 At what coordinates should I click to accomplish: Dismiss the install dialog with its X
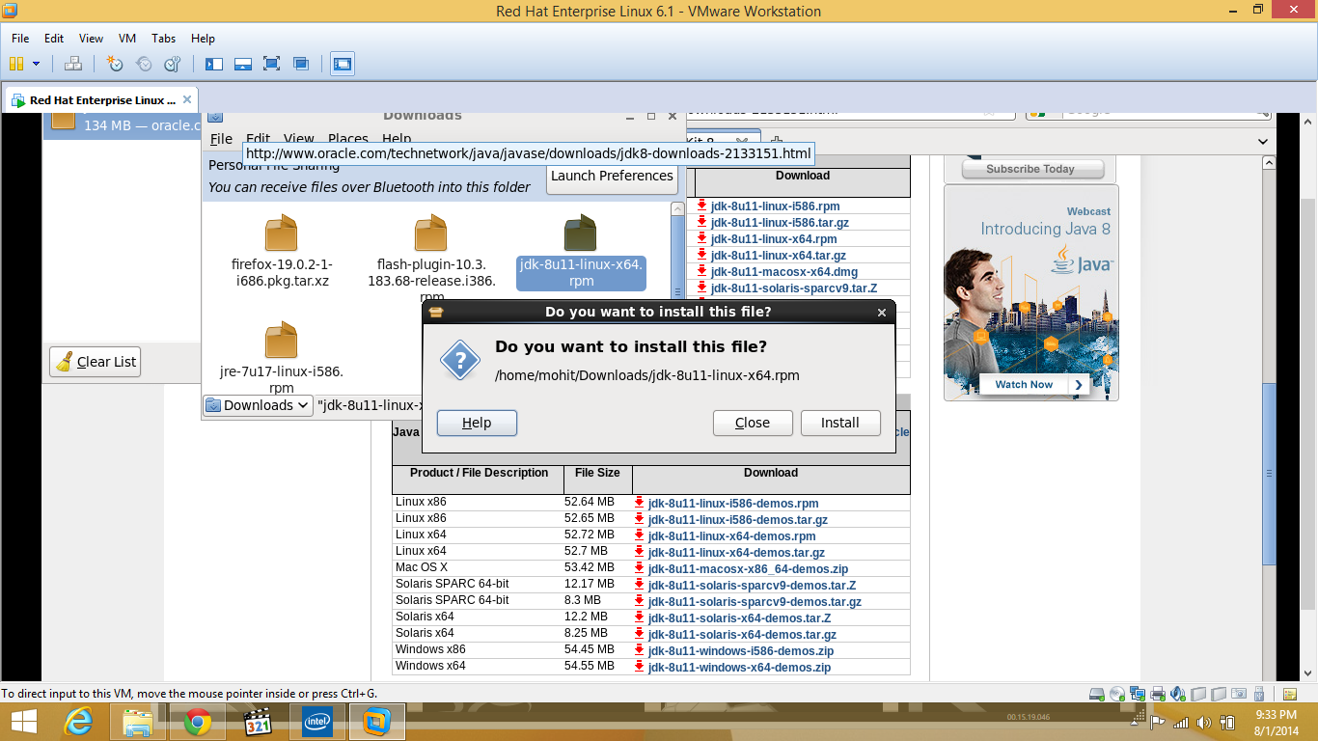pos(881,313)
